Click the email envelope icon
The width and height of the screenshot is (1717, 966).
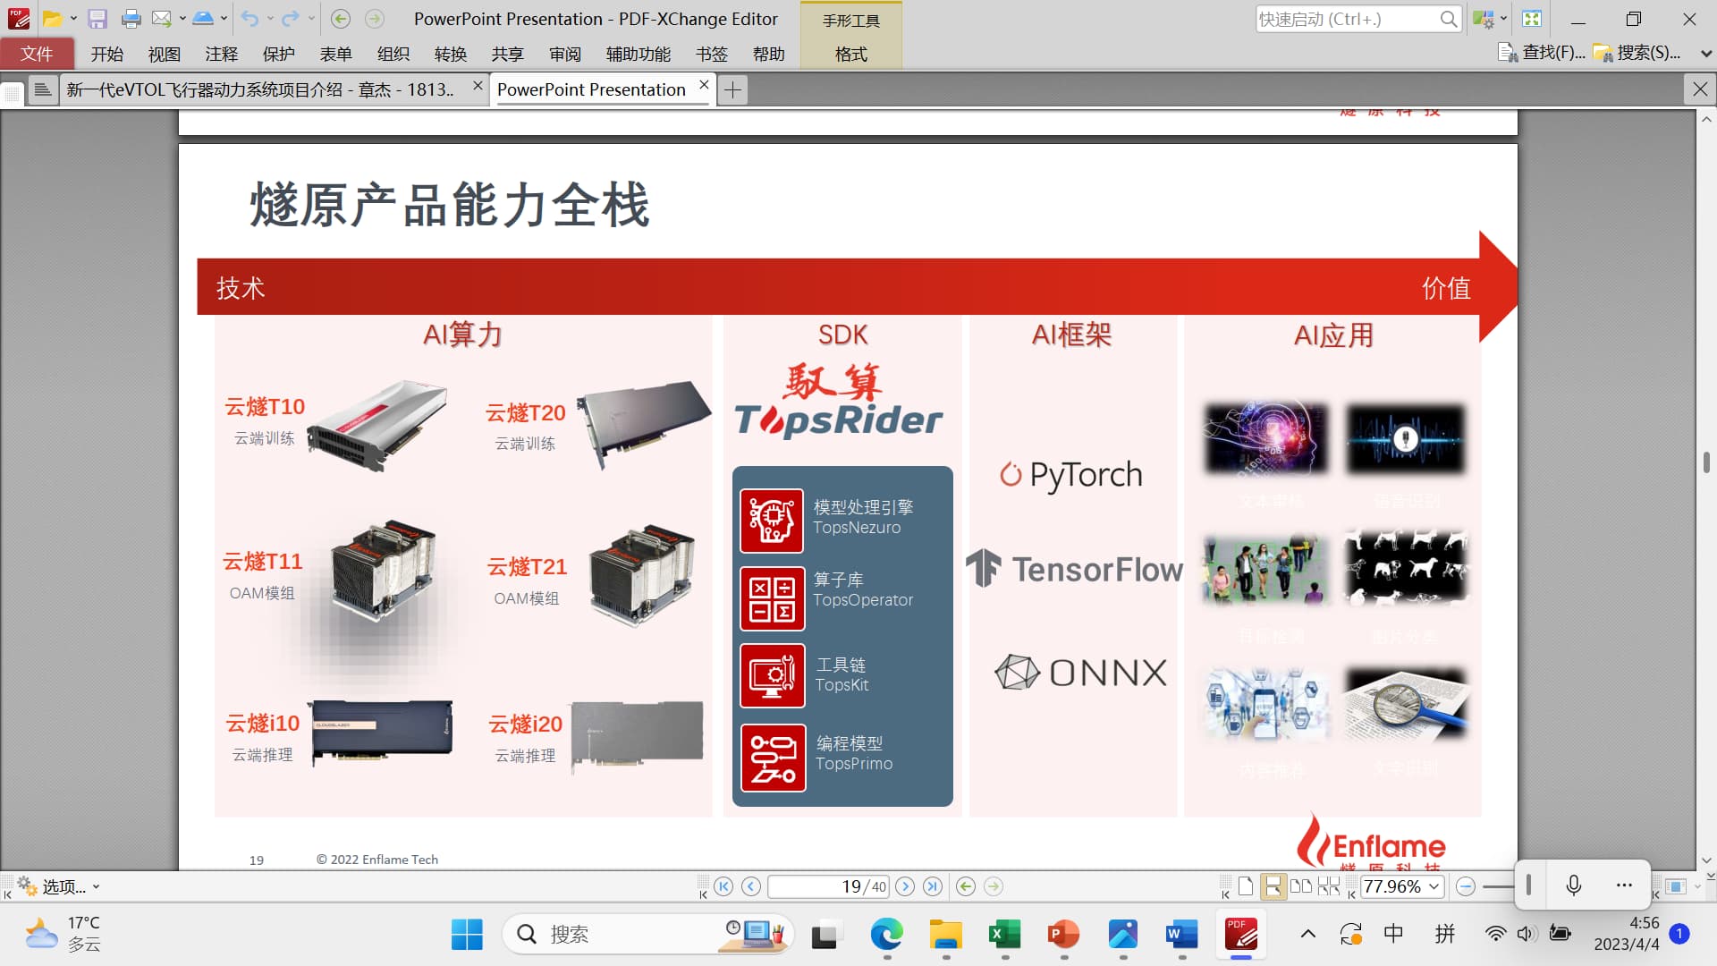coord(161,19)
